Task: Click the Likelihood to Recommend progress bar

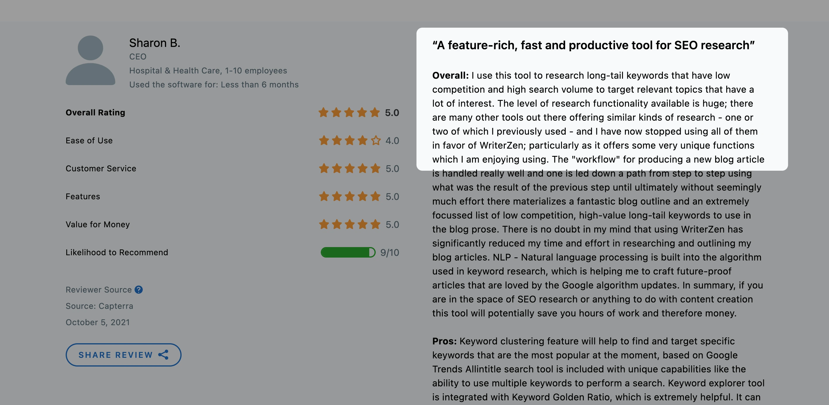Action: pyautogui.click(x=348, y=252)
